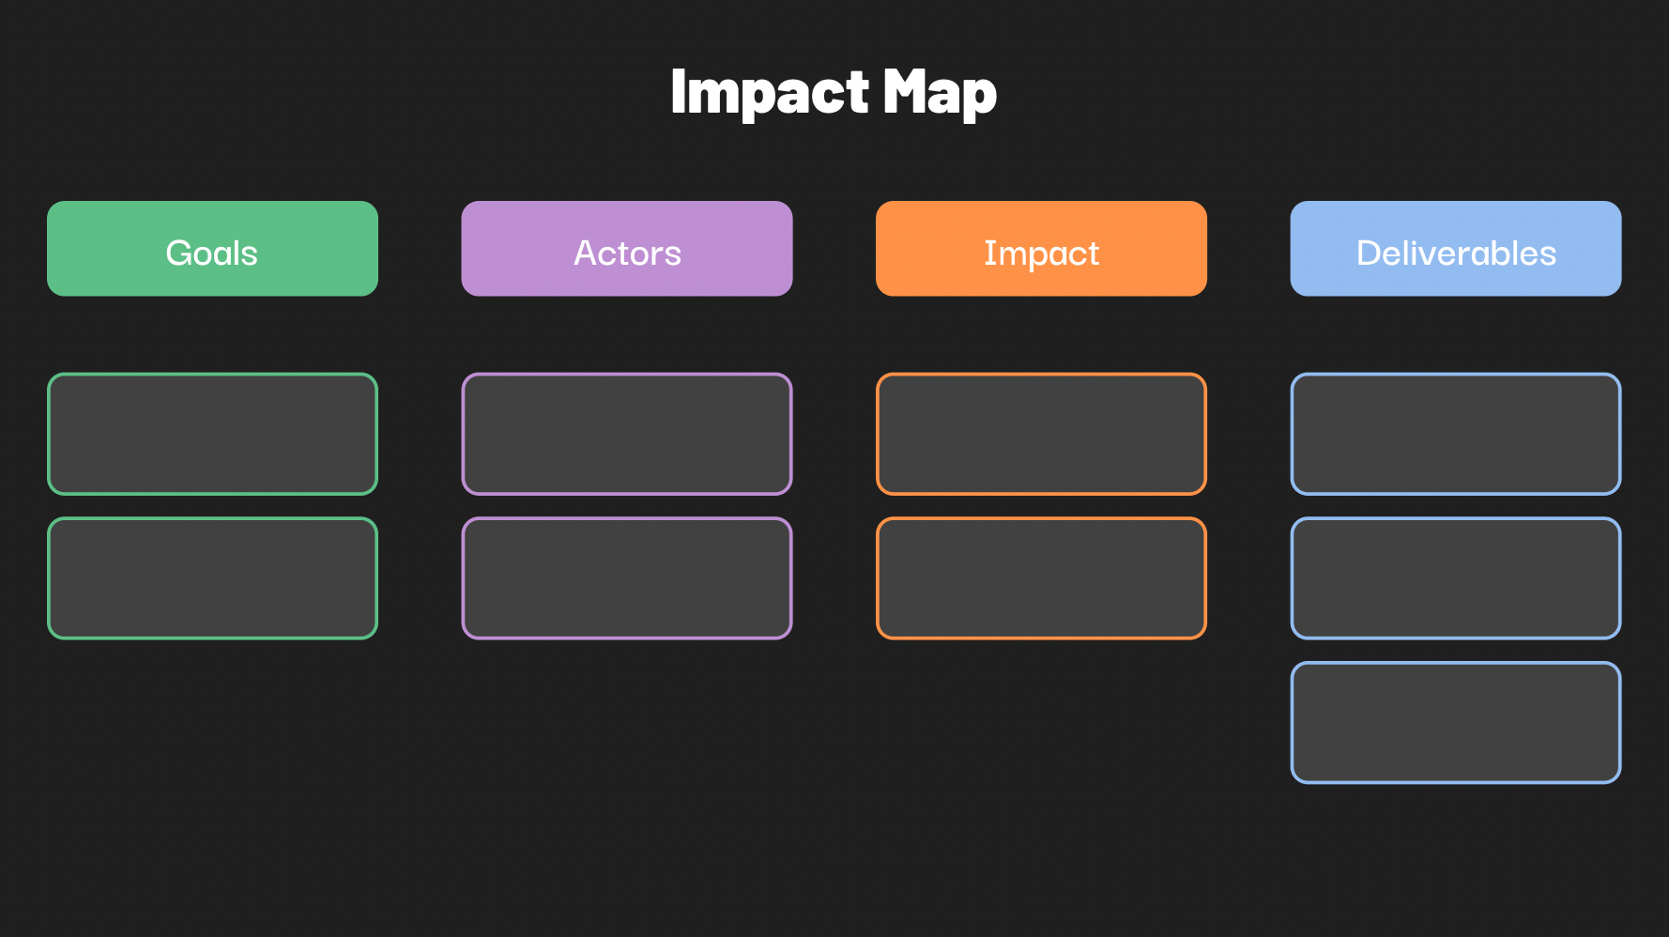Select the green Goals header block
Screen dimensions: 1669x937
click(x=212, y=249)
